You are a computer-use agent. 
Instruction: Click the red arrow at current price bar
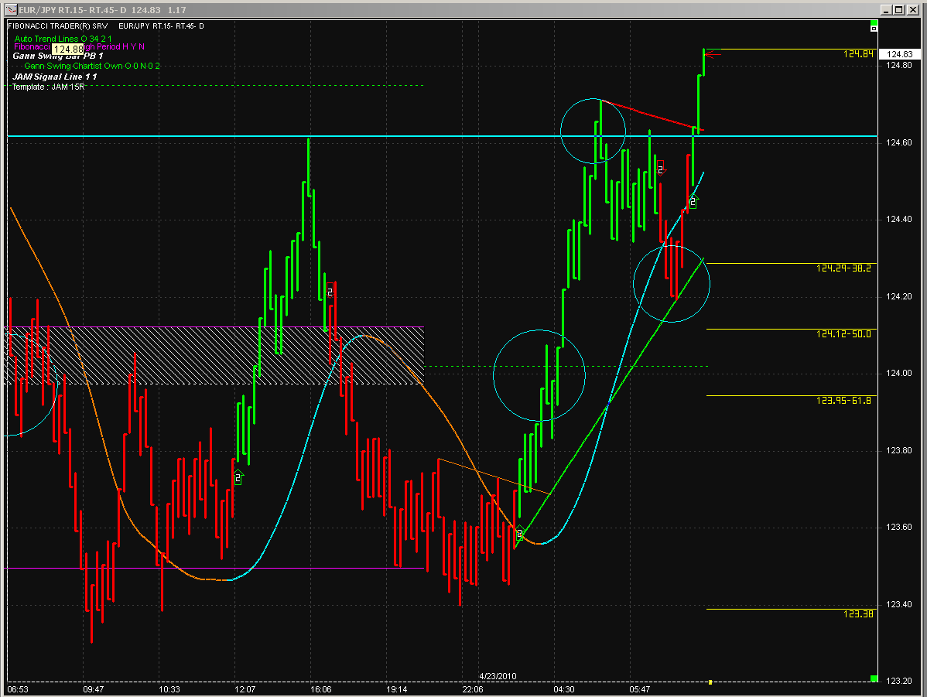(x=713, y=55)
